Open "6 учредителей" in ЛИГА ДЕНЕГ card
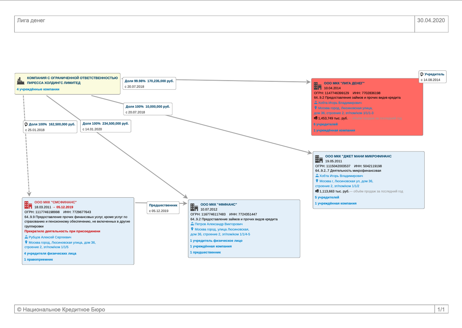Screen dimensions: 462x328 tap(326, 125)
